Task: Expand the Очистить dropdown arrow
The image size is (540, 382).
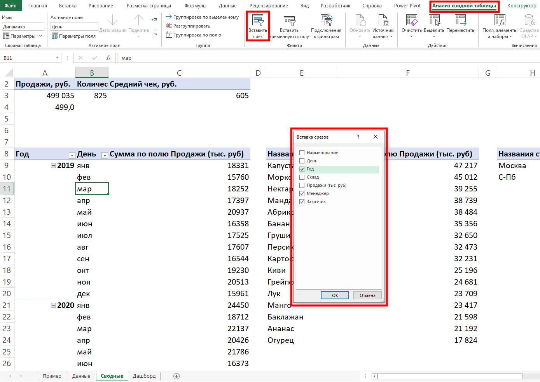Action: (x=411, y=36)
